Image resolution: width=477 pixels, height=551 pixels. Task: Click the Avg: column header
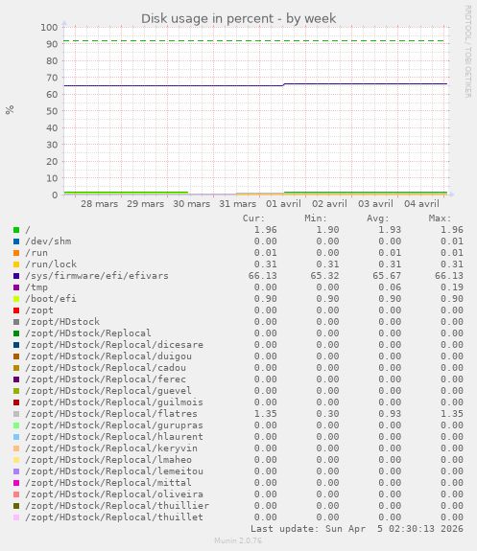pos(378,218)
